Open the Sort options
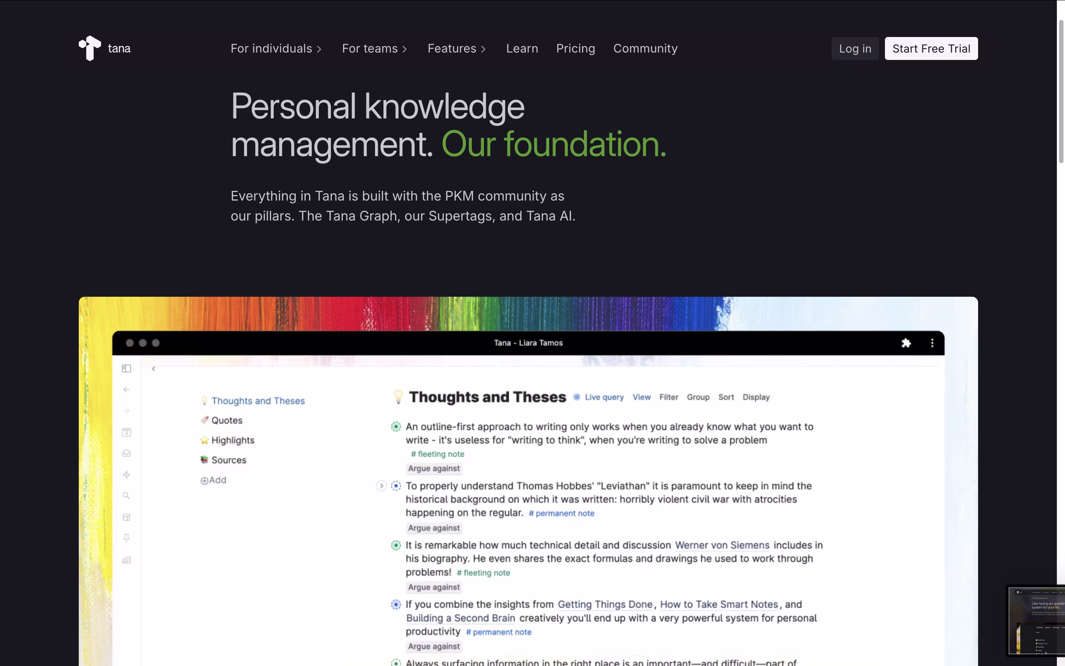 726,397
